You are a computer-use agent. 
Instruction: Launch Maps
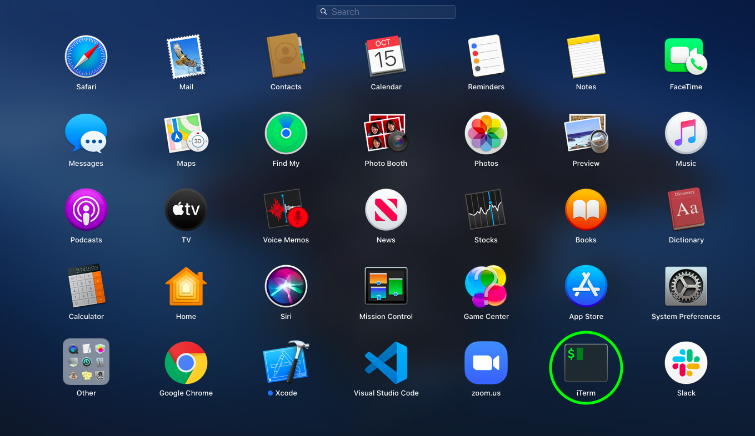(x=186, y=133)
